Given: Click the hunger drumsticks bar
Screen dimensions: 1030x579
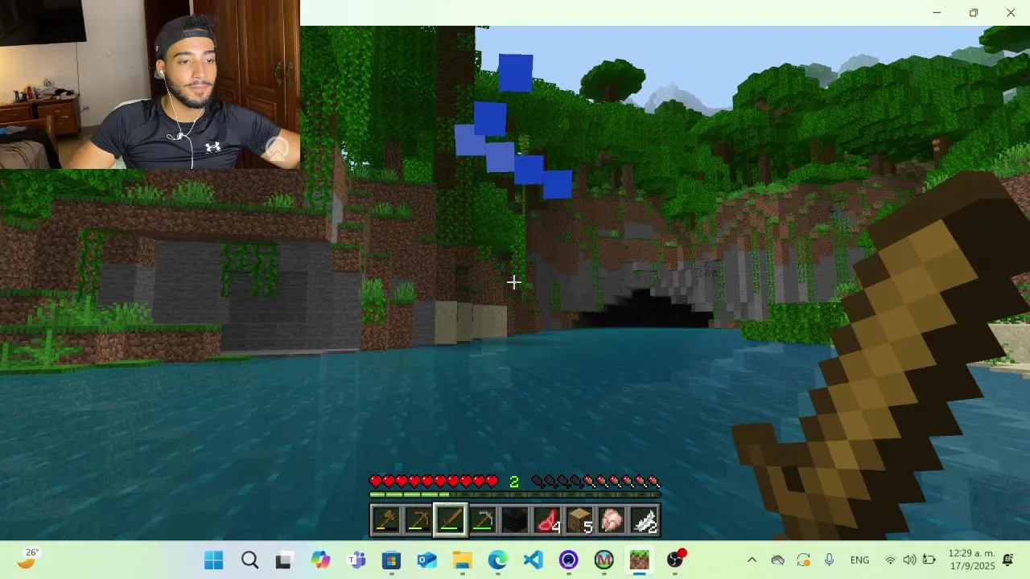Looking at the screenshot, I should [595, 482].
